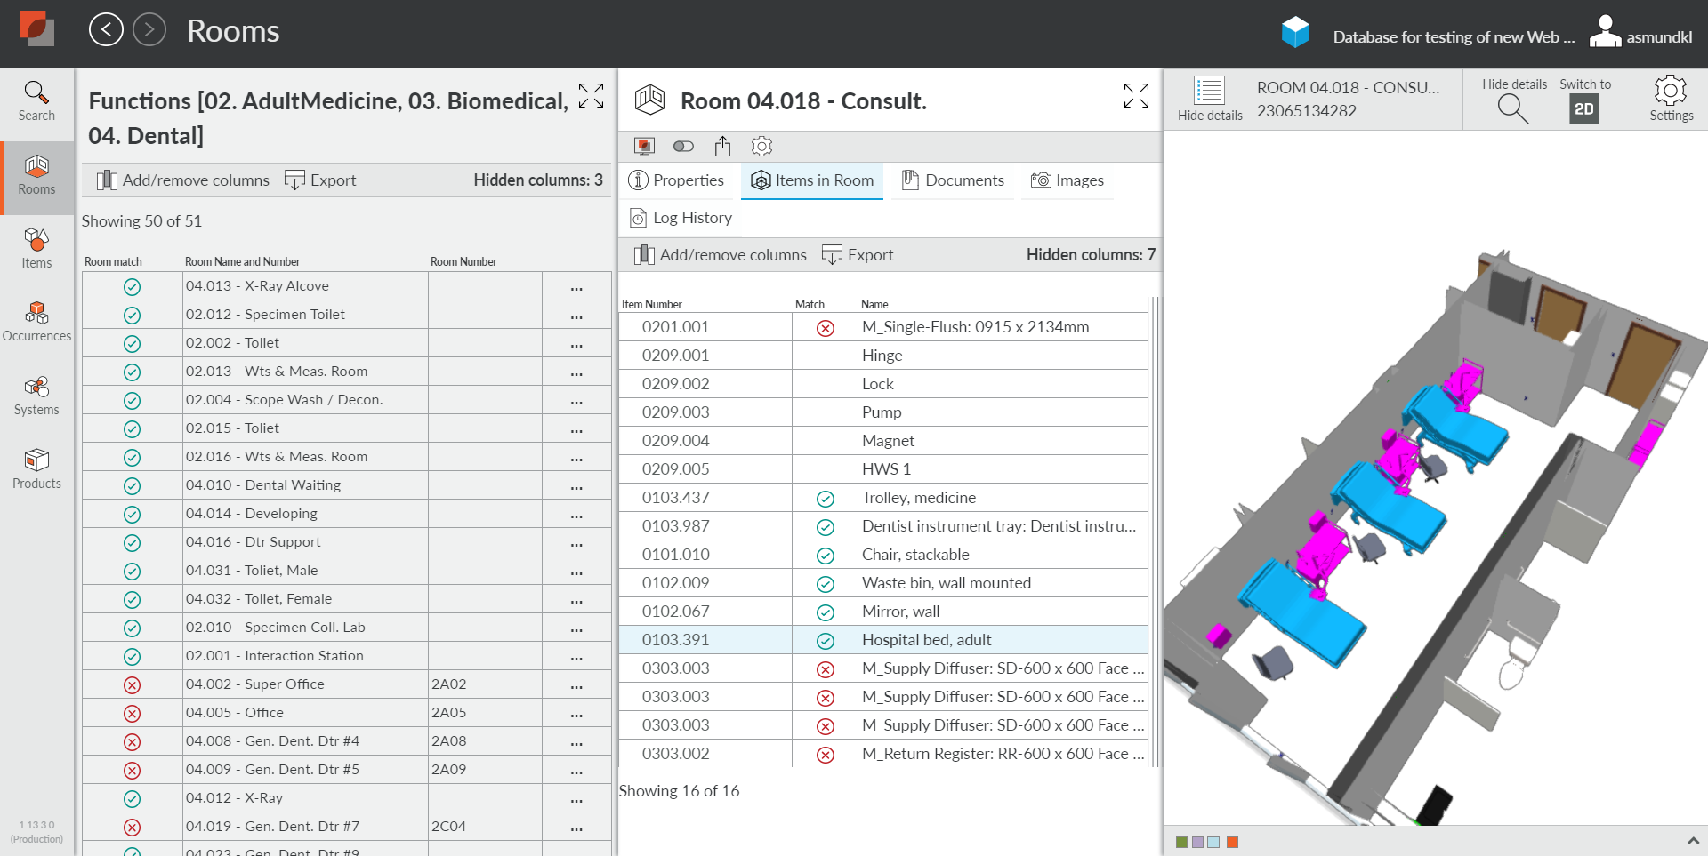The width and height of the screenshot is (1708, 856).
Task: Open options menu for 04.013 X-Ray Alcove
Action: [576, 287]
